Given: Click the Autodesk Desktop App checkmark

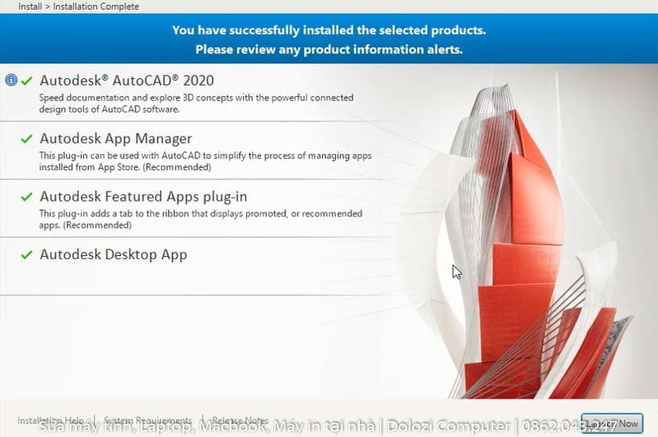Looking at the screenshot, I should [x=27, y=255].
